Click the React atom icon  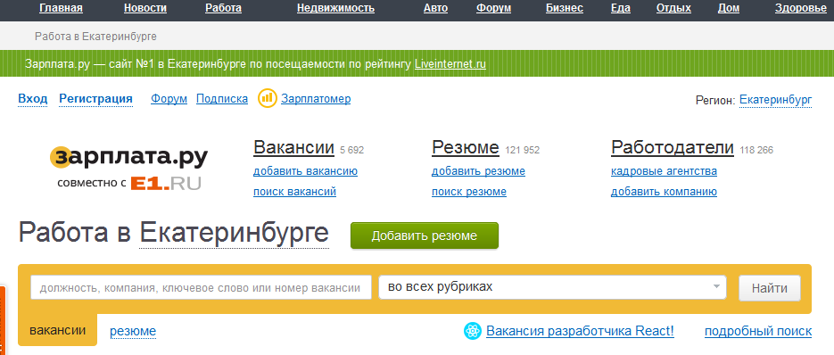[473, 331]
